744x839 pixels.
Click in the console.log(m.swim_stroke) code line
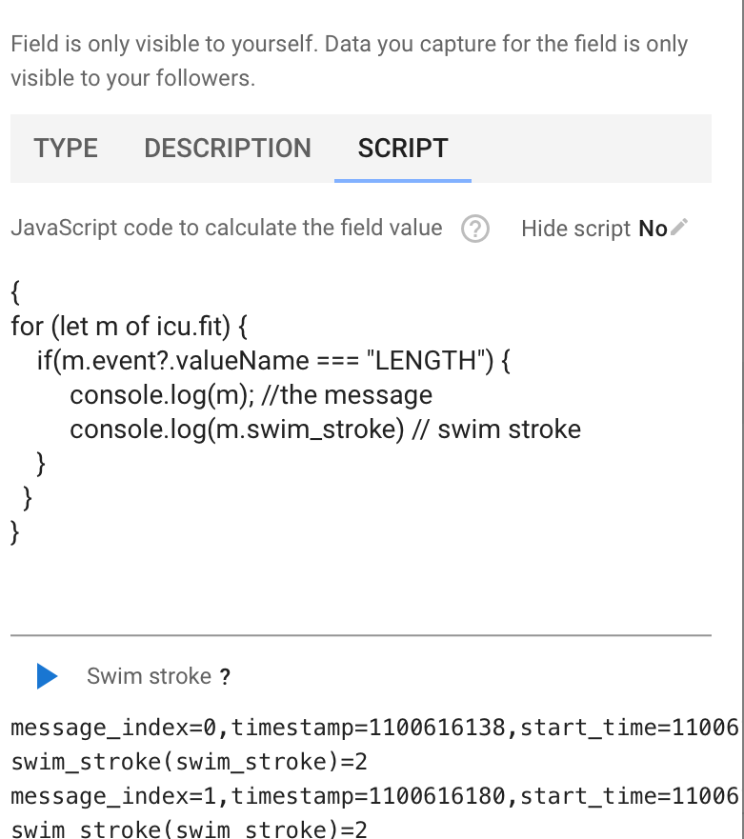tap(325, 429)
